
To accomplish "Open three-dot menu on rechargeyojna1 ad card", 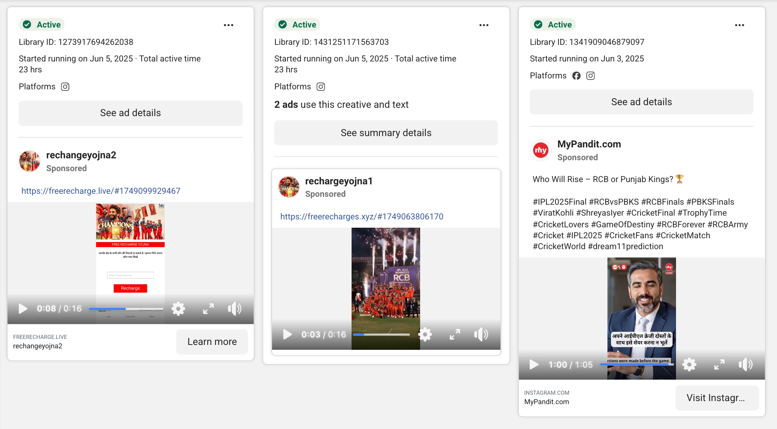I will click(484, 25).
